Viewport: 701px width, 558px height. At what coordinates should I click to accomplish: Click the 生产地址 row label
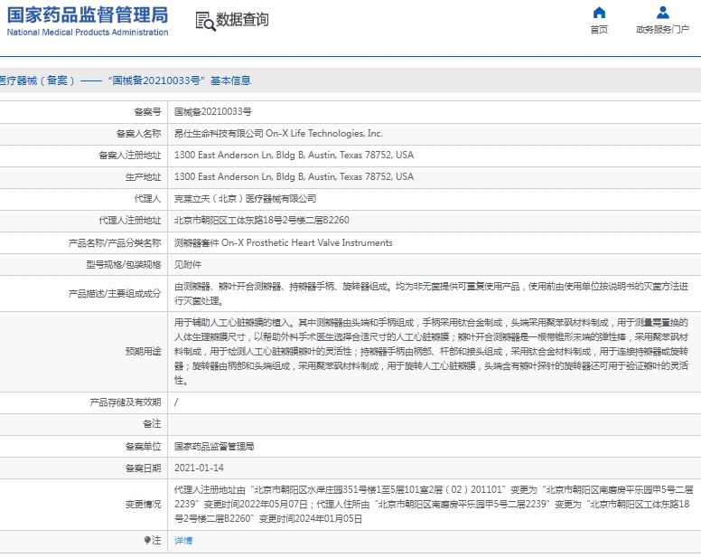coord(143,176)
